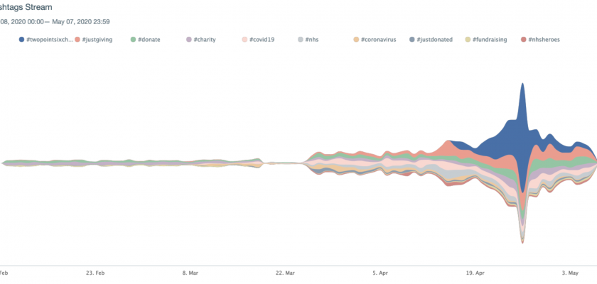Click the #charity legend color dot
The image size is (597, 284).
click(x=189, y=40)
